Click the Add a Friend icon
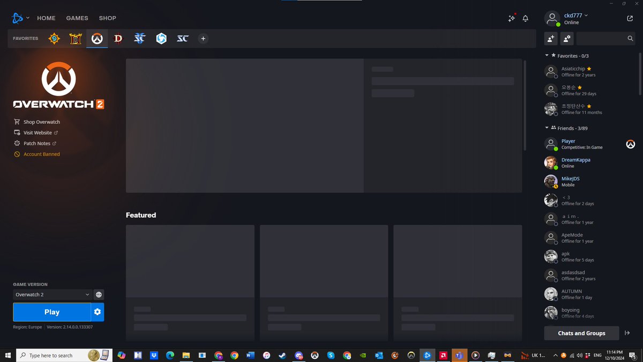643x362 pixels. [551, 39]
